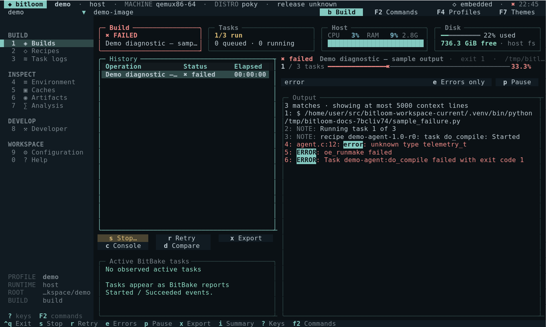Click the disk usage bar

tap(460, 36)
